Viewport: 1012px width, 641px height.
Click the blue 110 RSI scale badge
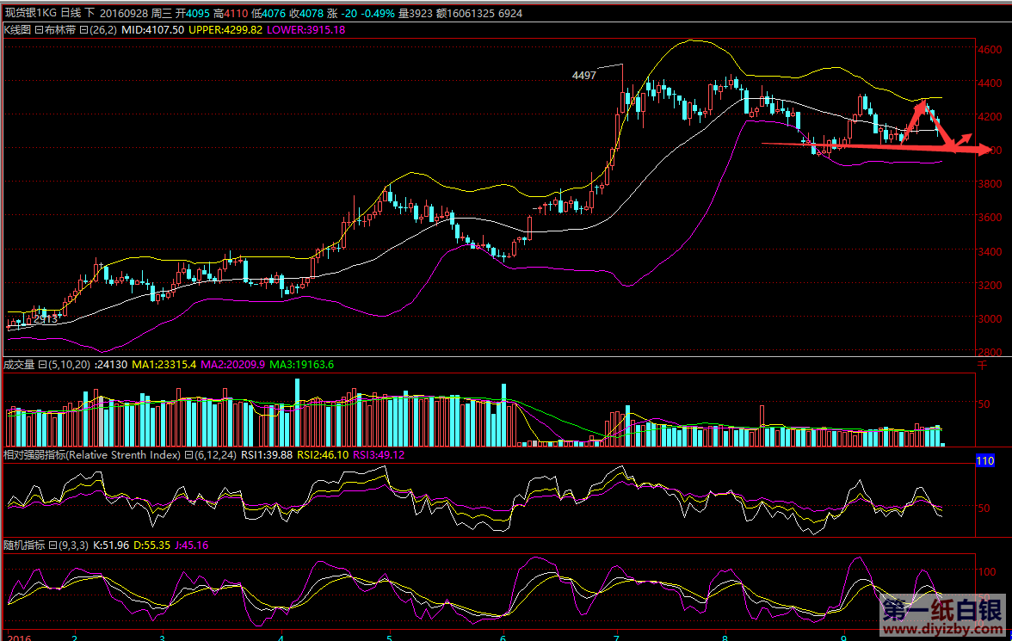click(x=984, y=462)
